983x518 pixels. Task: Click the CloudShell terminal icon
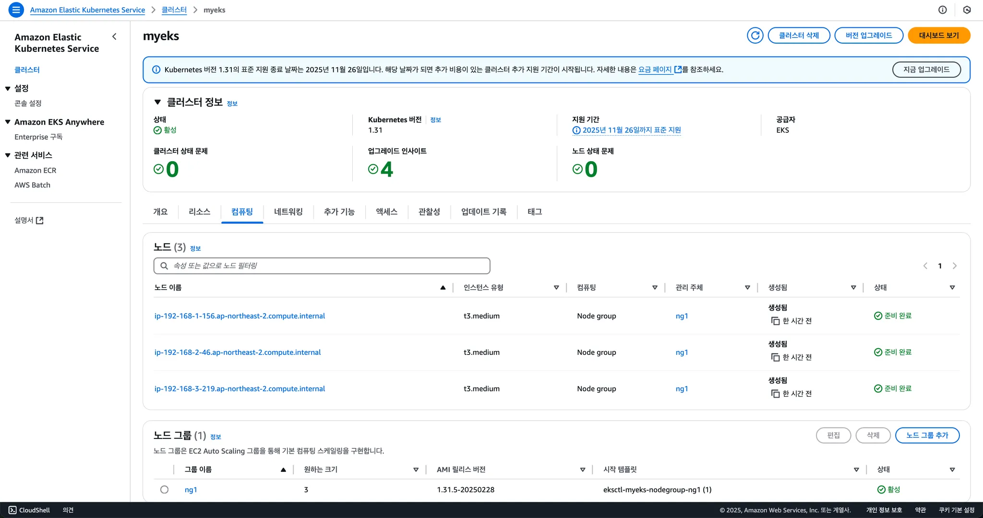tap(12, 510)
